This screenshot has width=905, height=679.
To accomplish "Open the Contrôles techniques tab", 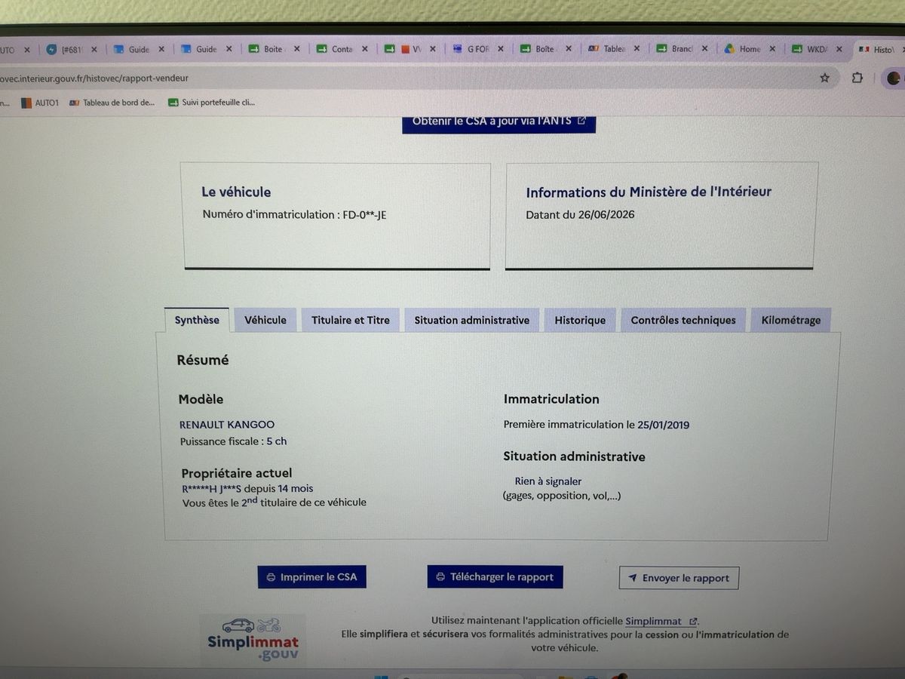I will [x=683, y=320].
